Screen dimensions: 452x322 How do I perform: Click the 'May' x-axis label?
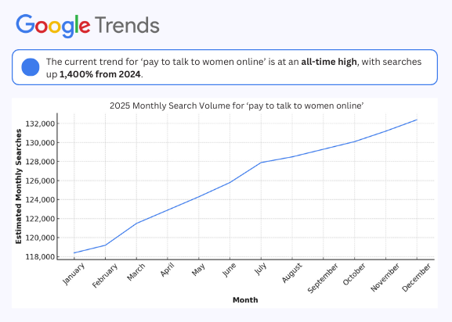(198, 270)
